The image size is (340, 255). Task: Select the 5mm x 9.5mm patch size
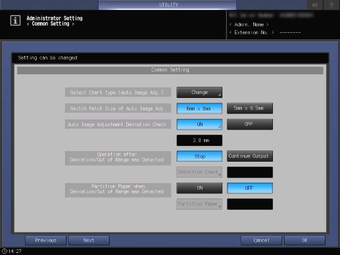pyautogui.click(x=250, y=108)
